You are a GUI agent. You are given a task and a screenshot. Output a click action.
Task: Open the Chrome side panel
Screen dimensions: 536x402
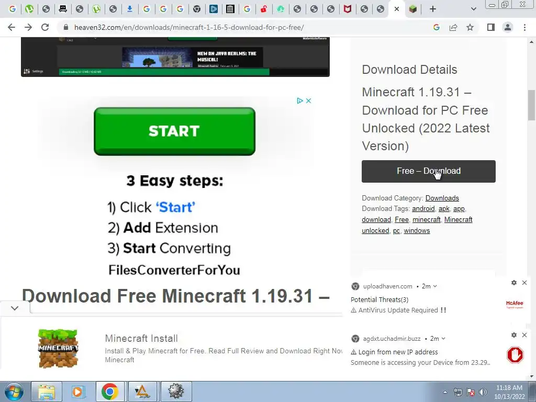(x=491, y=27)
